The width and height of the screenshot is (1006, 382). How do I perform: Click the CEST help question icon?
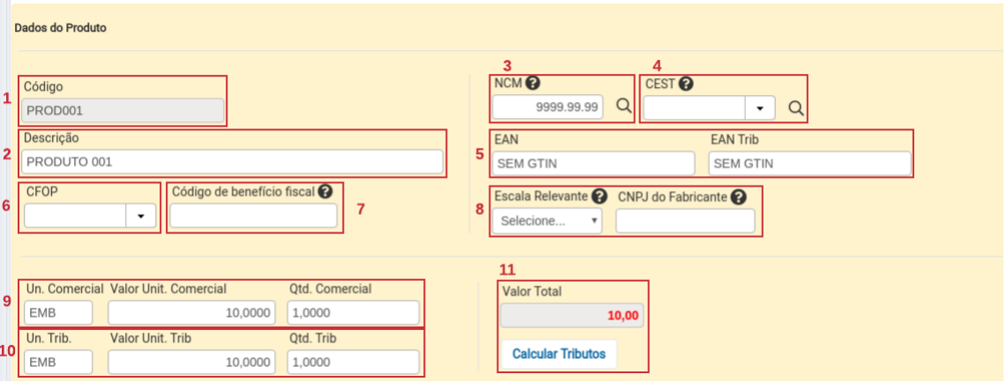click(x=686, y=84)
